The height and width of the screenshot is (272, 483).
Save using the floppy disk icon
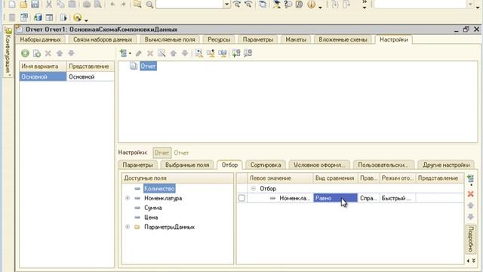pos(35,4)
